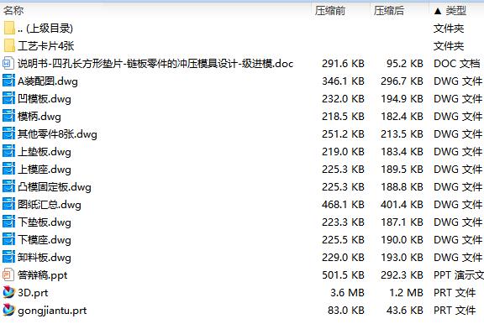Click the DWG icon beside 下垫板.dwg

8,222
